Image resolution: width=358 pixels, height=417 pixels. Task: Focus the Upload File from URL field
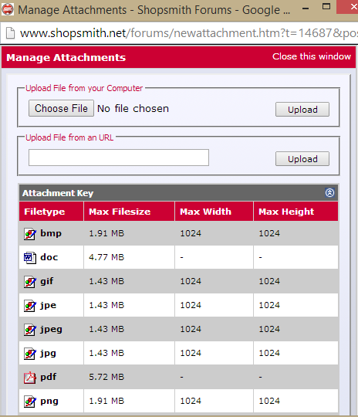coord(119,158)
